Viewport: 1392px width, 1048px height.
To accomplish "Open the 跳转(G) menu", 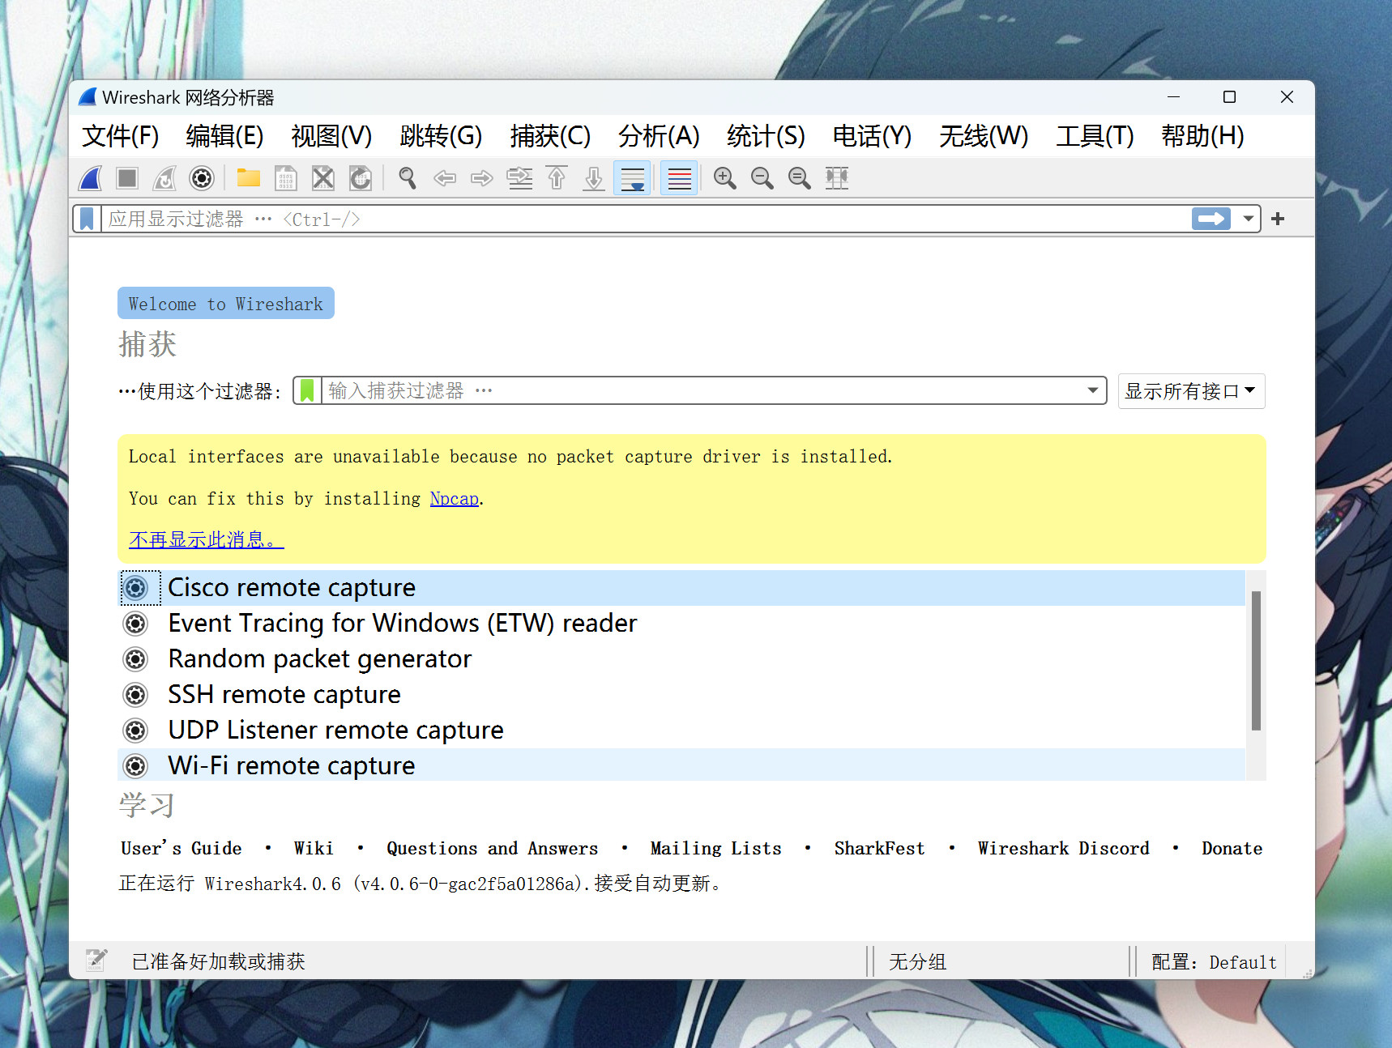I will [441, 136].
